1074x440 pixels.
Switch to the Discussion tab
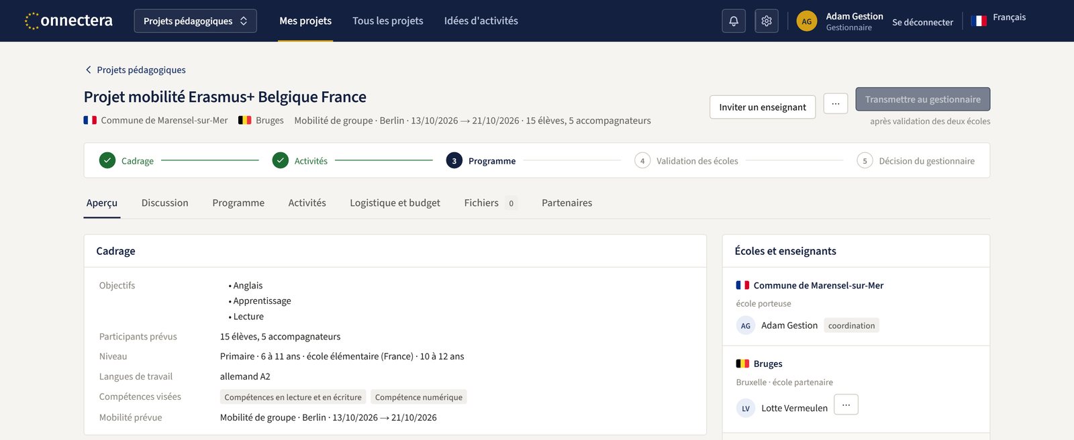click(165, 203)
